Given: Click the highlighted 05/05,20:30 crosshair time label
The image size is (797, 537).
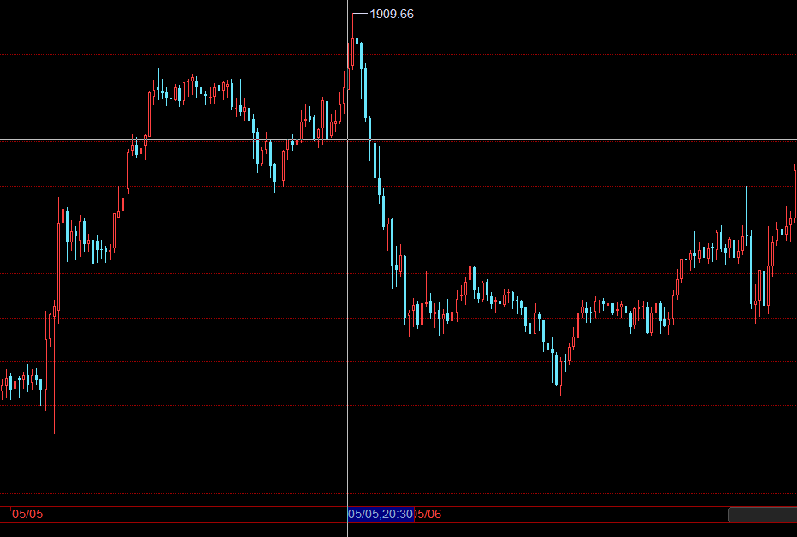Looking at the screenshot, I should (381, 514).
